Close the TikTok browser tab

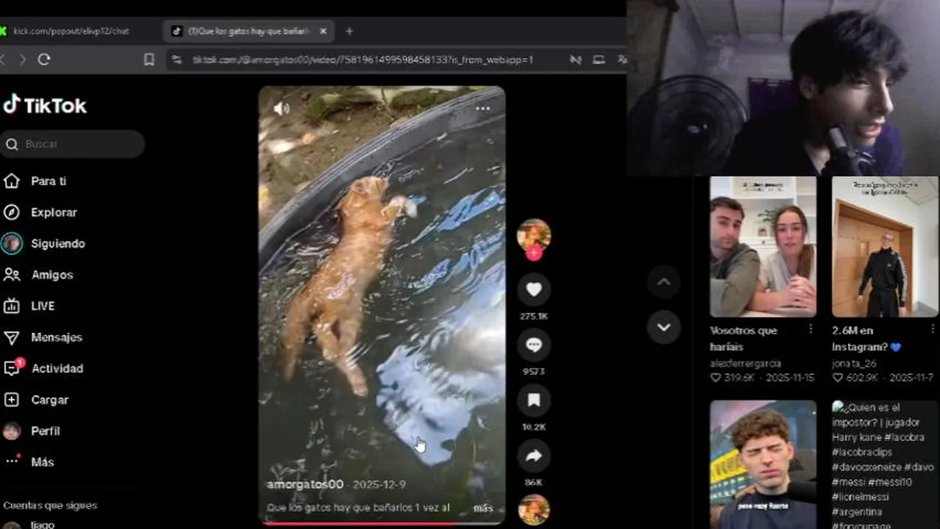[323, 31]
